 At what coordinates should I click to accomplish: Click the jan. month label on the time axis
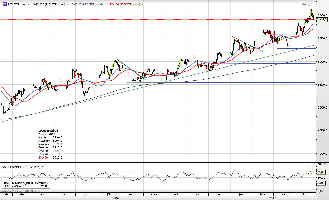(x=242, y=195)
